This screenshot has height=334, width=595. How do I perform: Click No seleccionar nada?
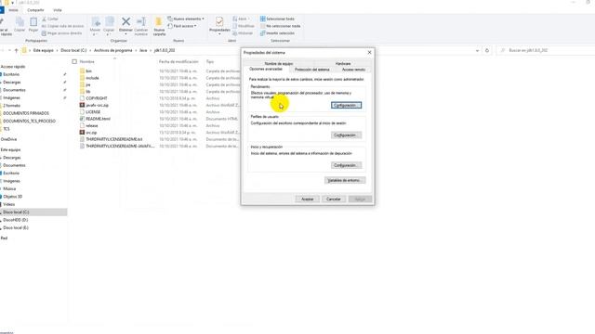coord(281,26)
